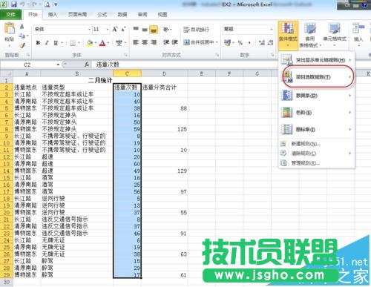The width and height of the screenshot is (371, 287).
Task: Open the Cell Styles (单元格样式) dropdown
Action: 335,35
